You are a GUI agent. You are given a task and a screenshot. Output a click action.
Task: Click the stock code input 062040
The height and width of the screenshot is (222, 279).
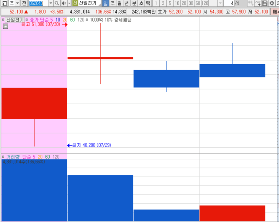coord(38,3)
